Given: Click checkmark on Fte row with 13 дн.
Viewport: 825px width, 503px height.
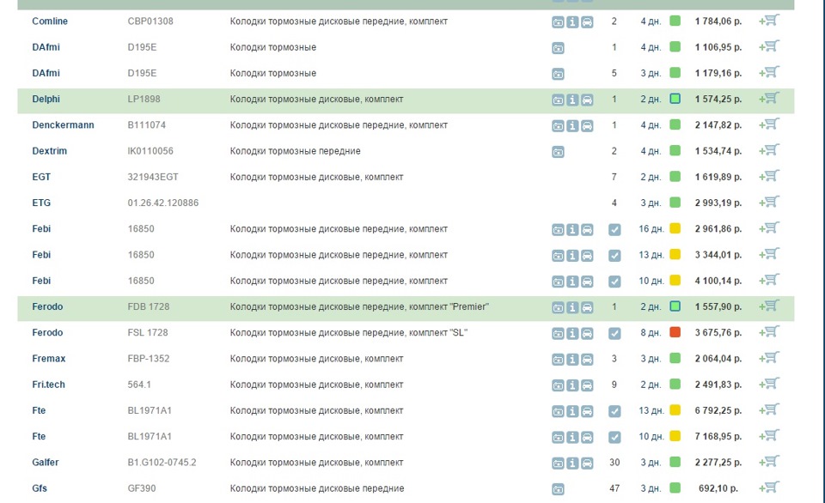Looking at the screenshot, I should click(x=614, y=411).
